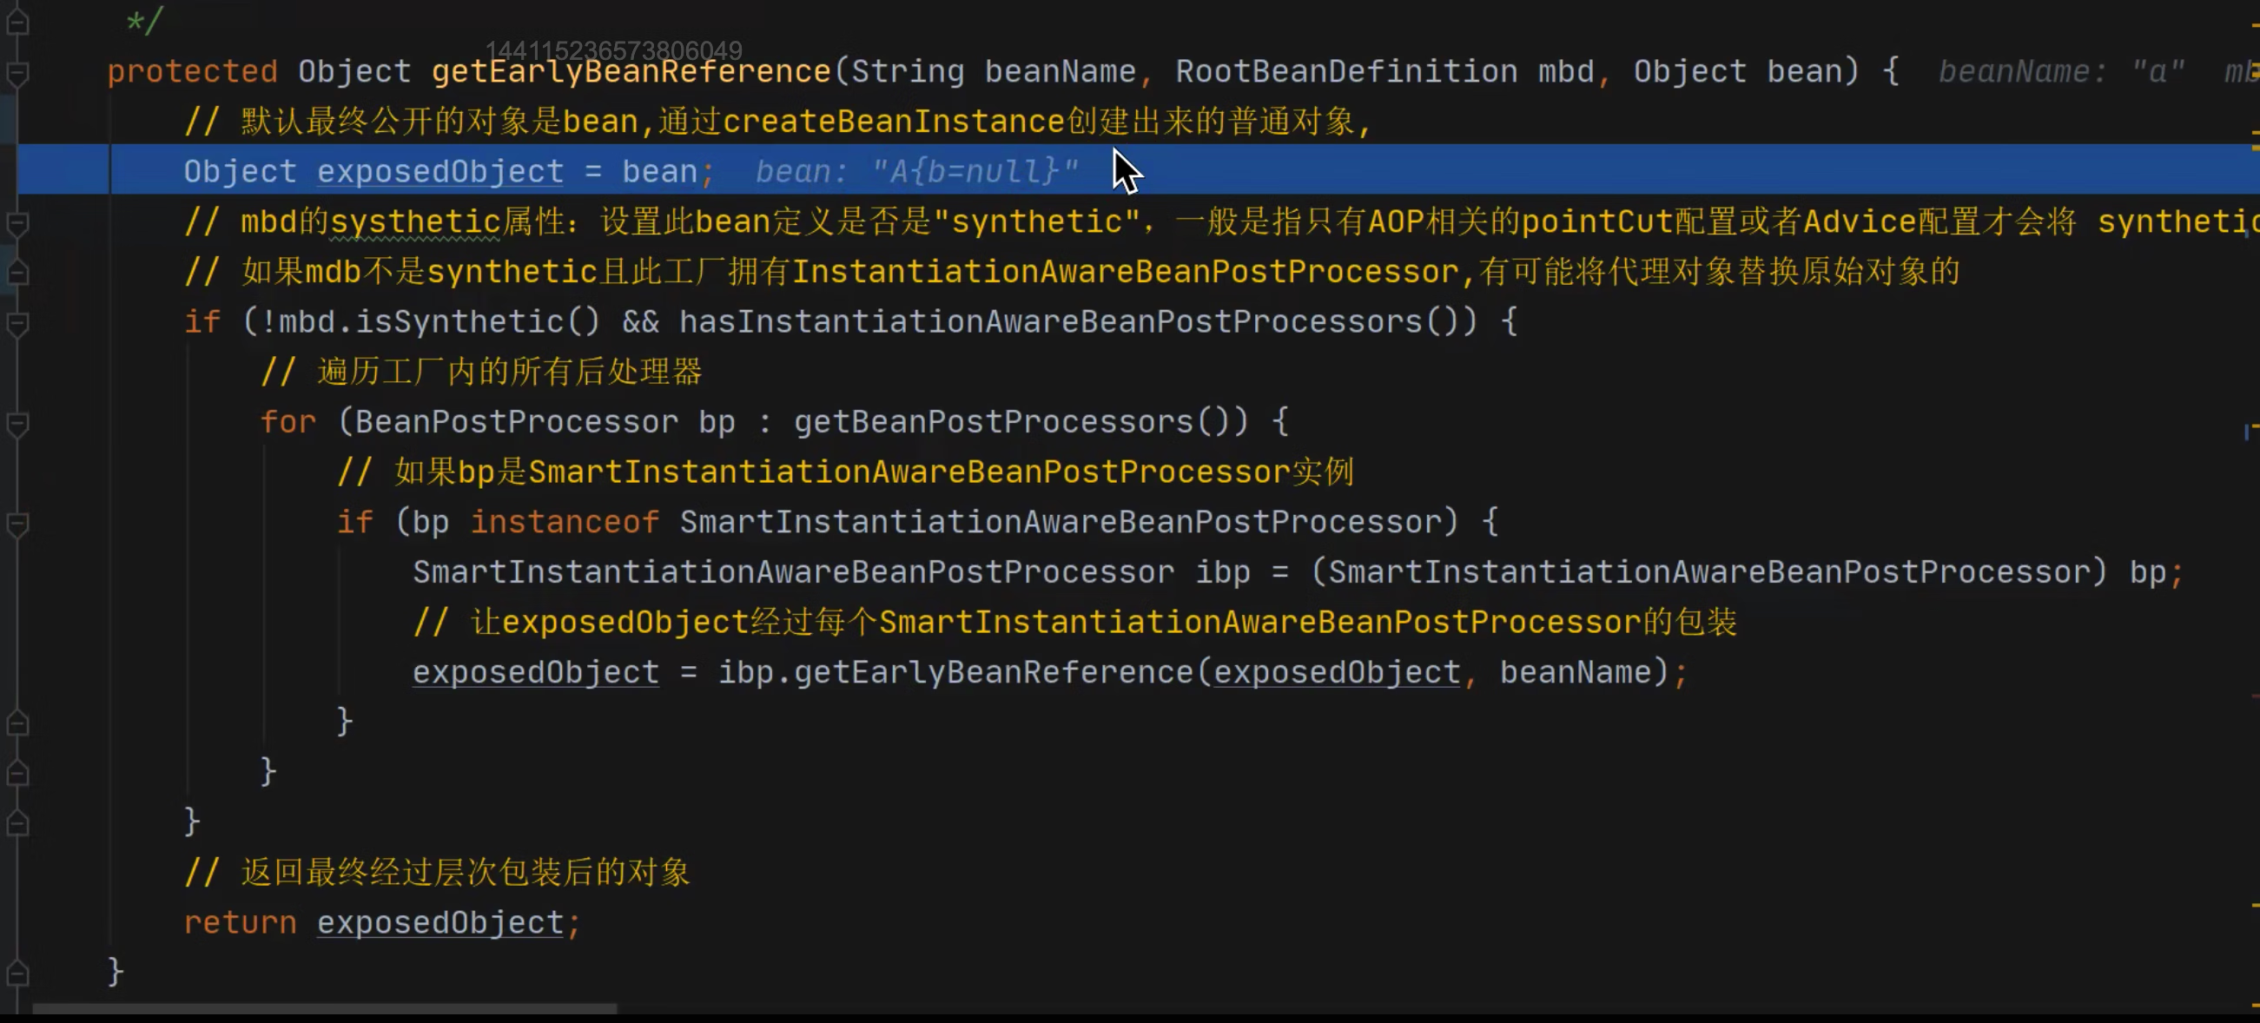
Task: Click 'beanName' argument in ibp.getEarlyBeanReference call
Action: pos(1576,671)
